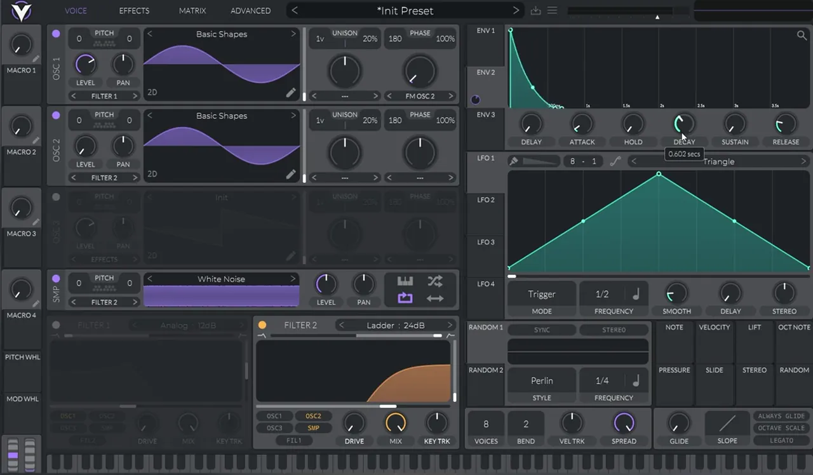Click LFO 1 frequency note icon
This screenshot has height=475, width=813.
(636, 294)
